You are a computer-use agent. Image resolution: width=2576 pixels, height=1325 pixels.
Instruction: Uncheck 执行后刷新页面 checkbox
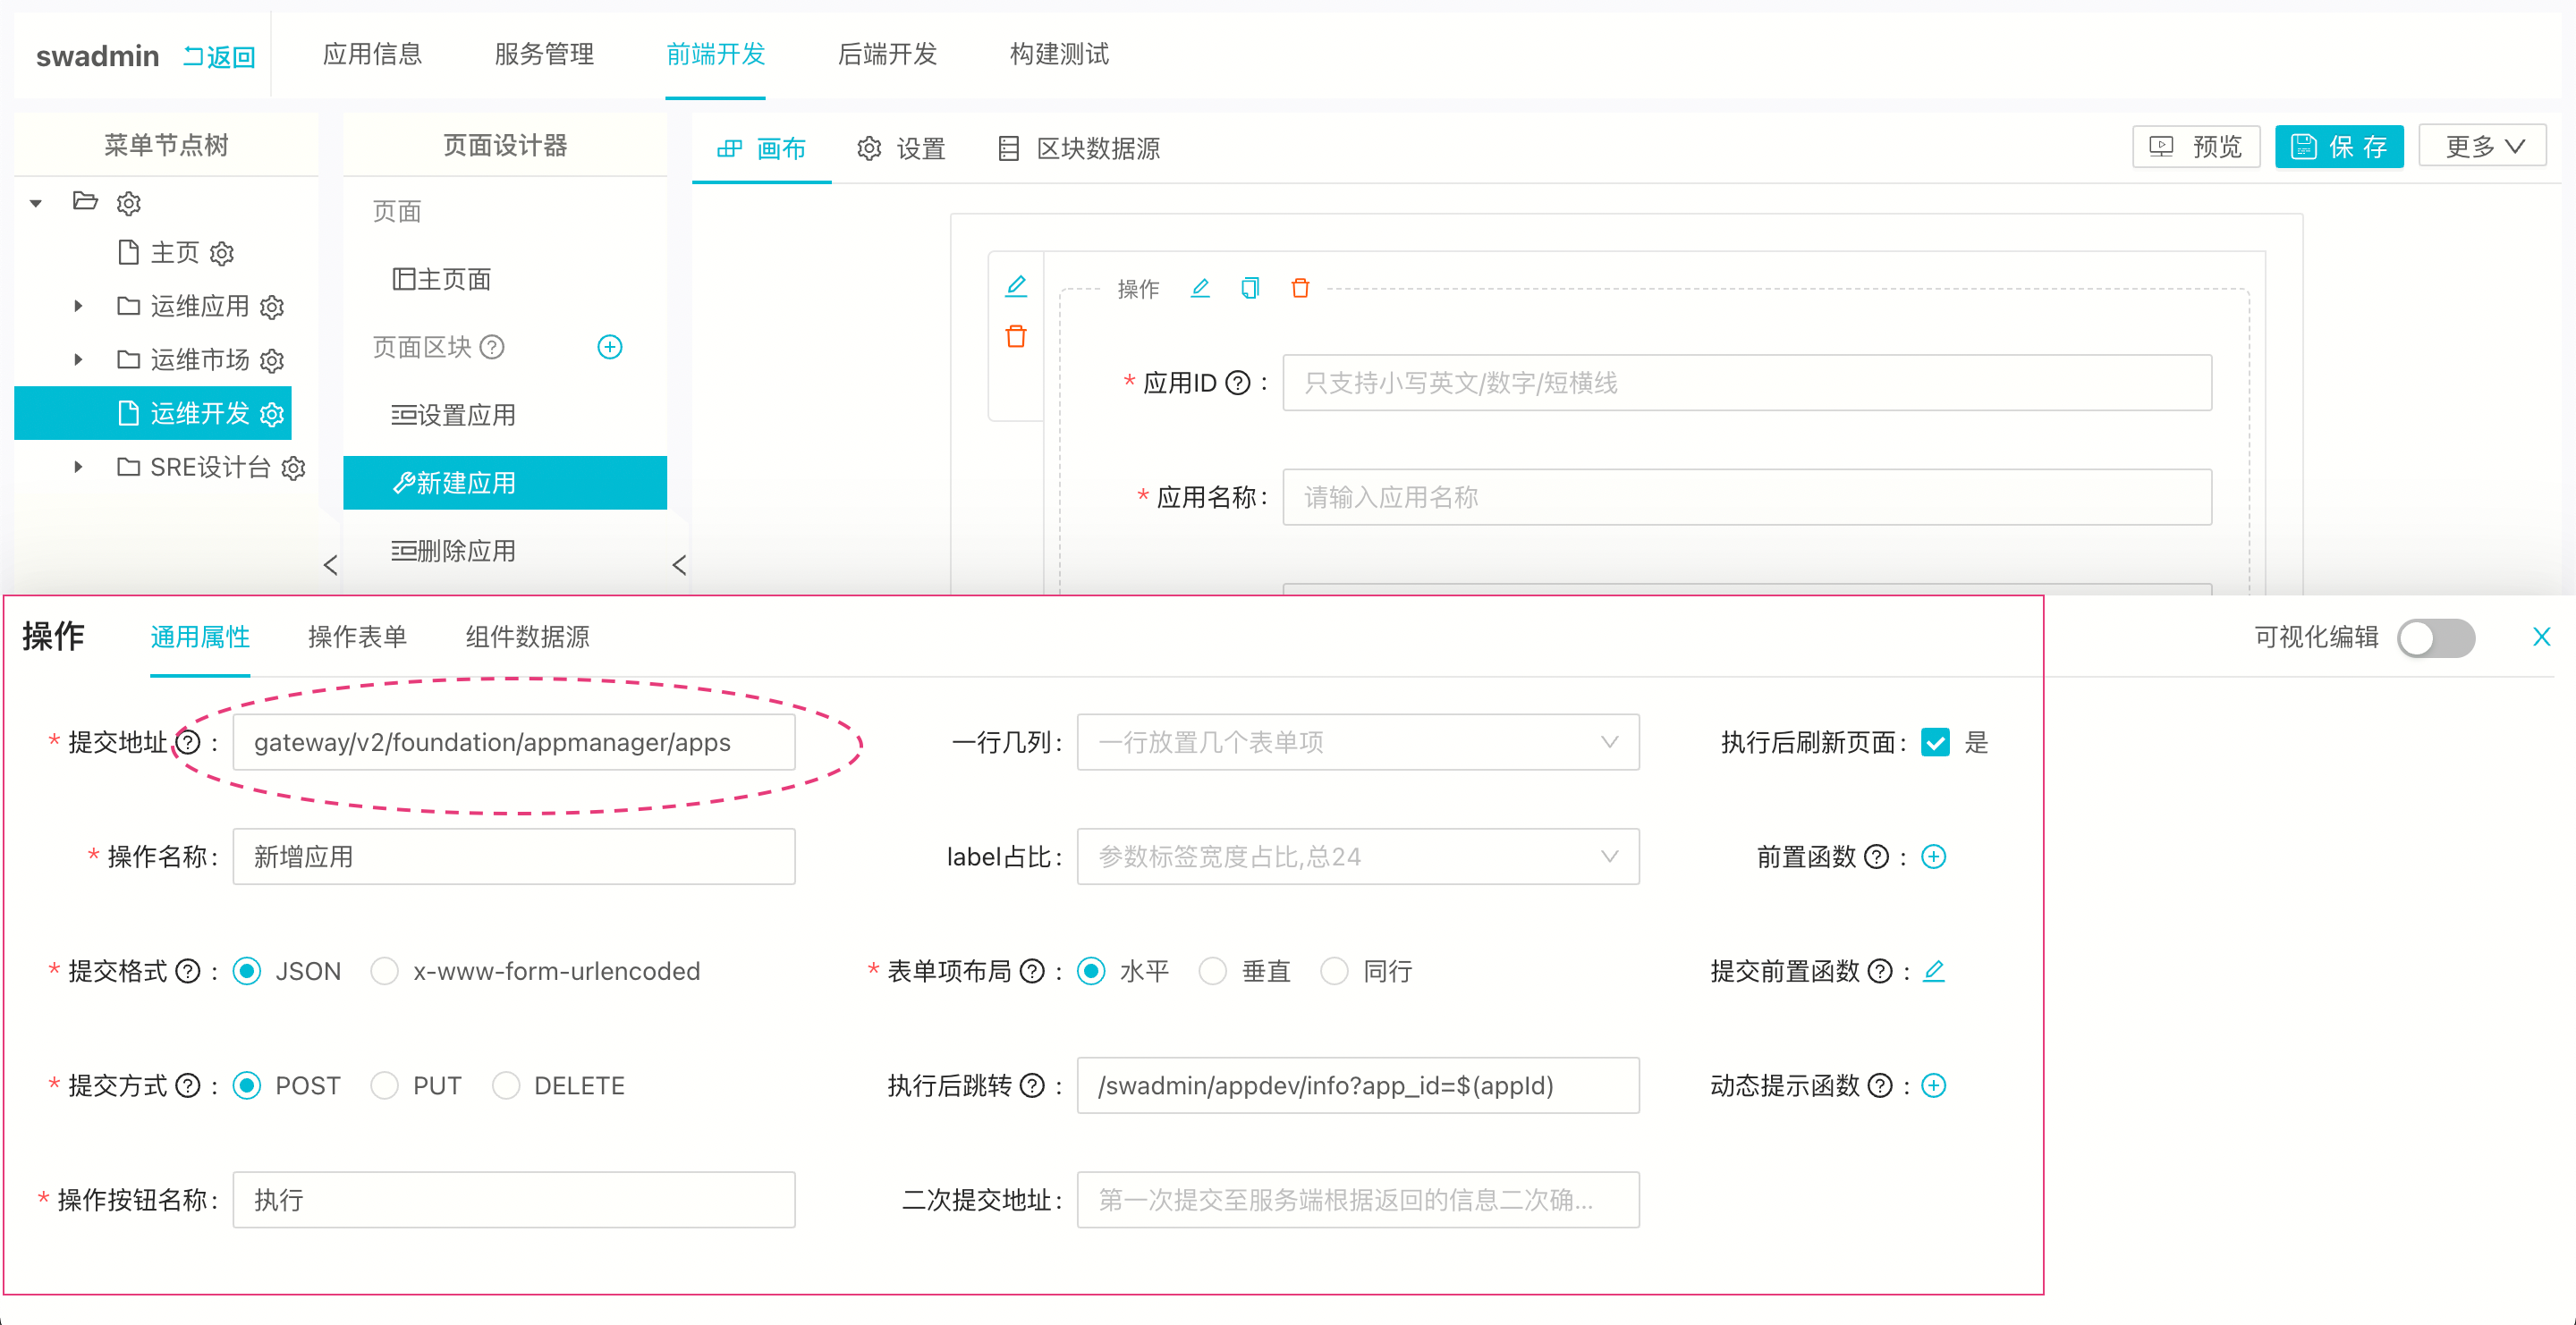(x=1934, y=742)
